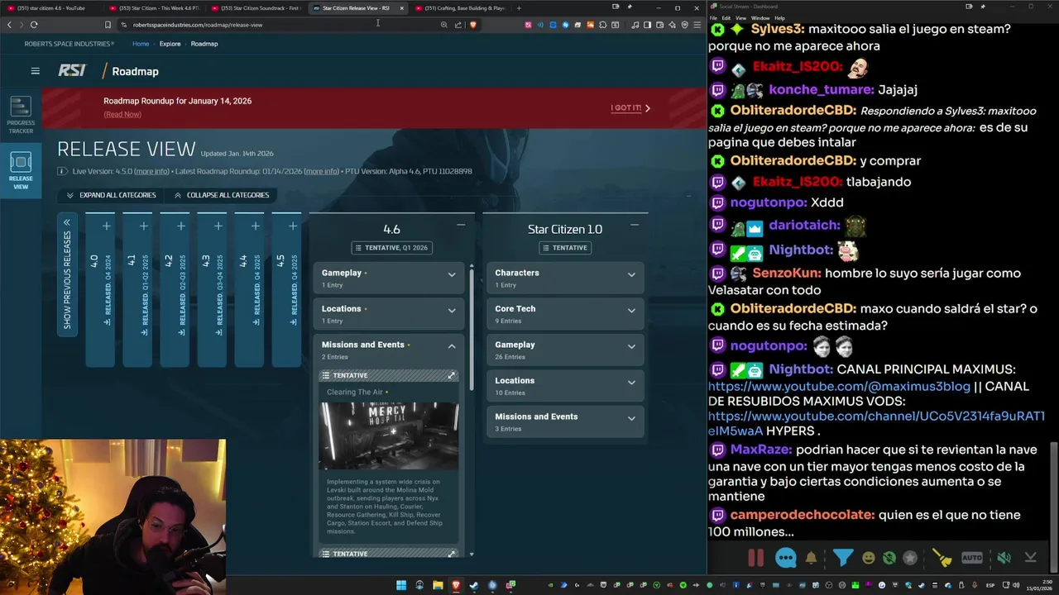Switch to This Week 4.6 PTU tab
Image resolution: width=1059 pixels, height=595 pixels.
(154, 8)
